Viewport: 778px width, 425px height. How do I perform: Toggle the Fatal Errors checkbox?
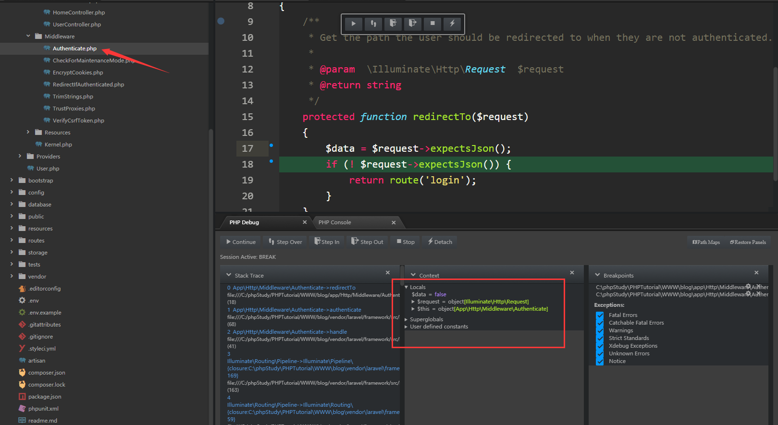pos(600,315)
